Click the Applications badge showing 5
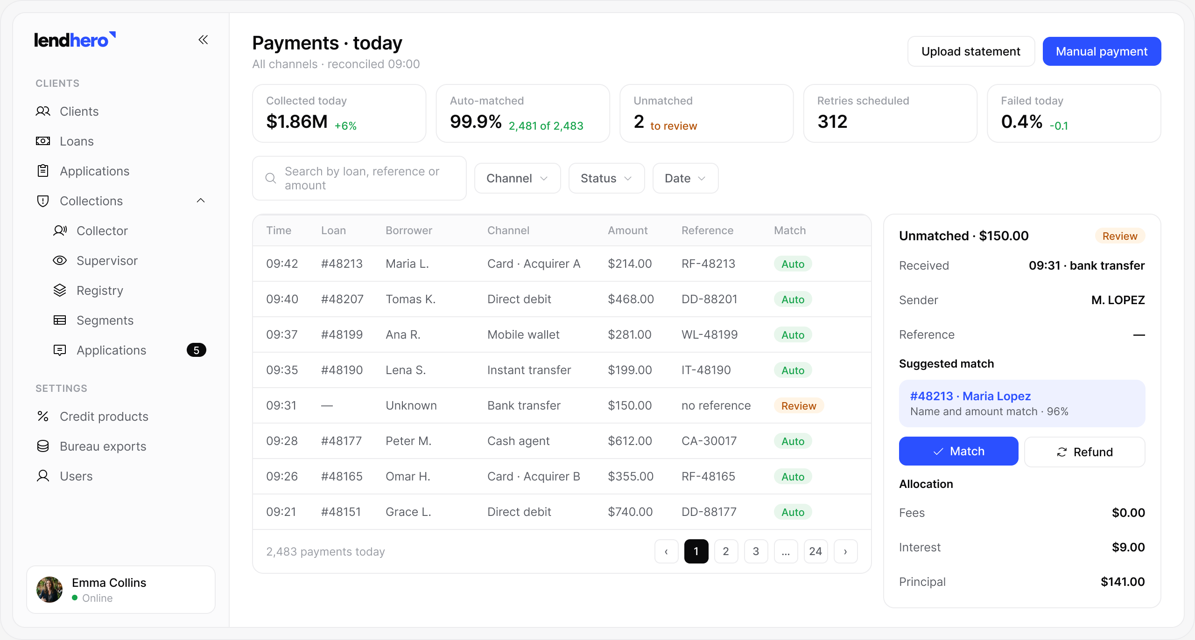Image resolution: width=1195 pixels, height=640 pixels. 196,350
